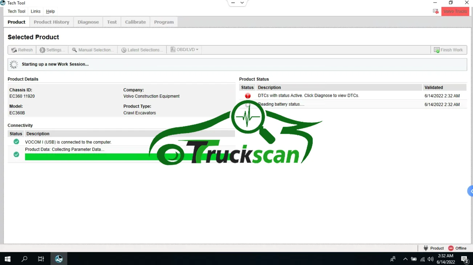Open Settings from the toolbar
Image resolution: width=473 pixels, height=265 pixels.
52,50
